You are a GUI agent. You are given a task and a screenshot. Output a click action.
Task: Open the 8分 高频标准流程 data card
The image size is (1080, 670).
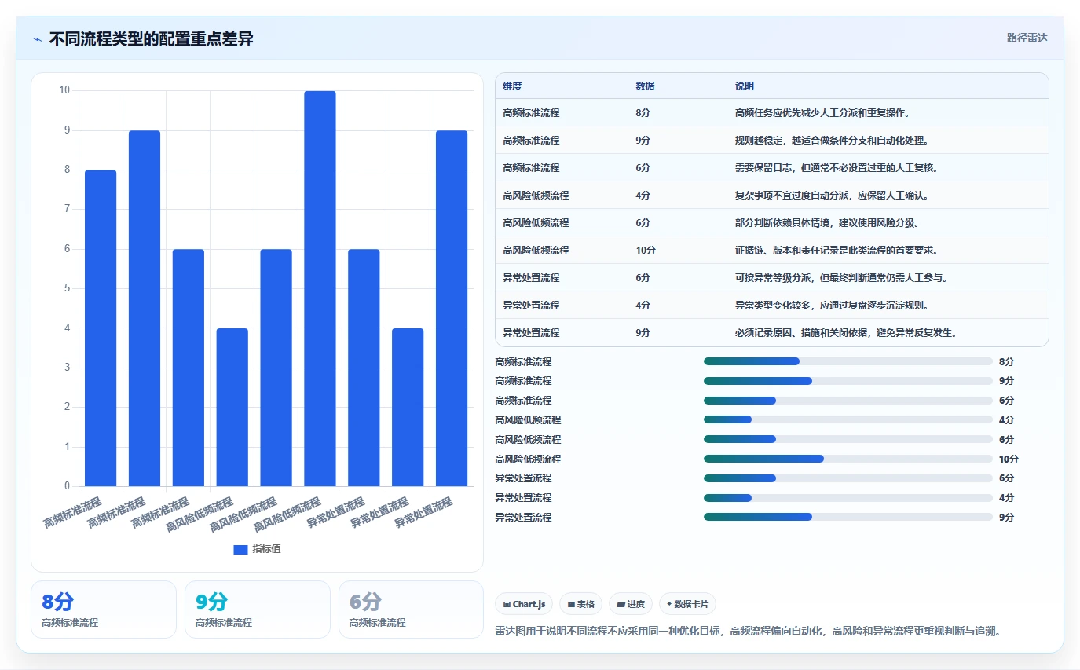(x=104, y=610)
